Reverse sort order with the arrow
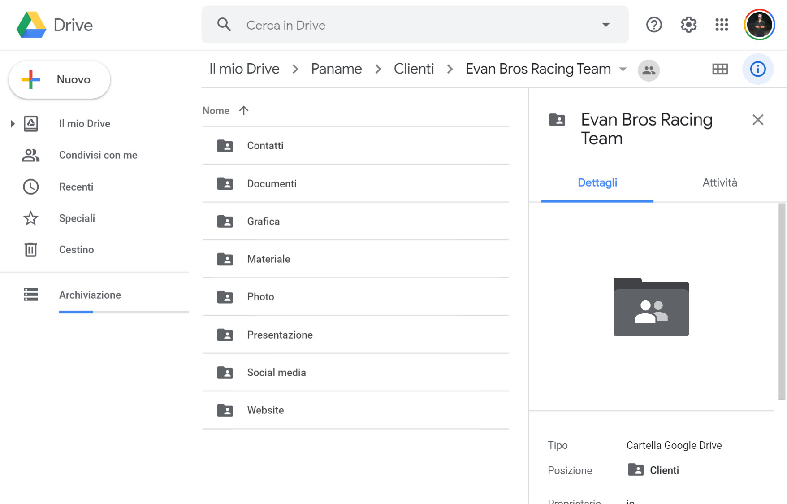The image size is (787, 504). point(244,110)
